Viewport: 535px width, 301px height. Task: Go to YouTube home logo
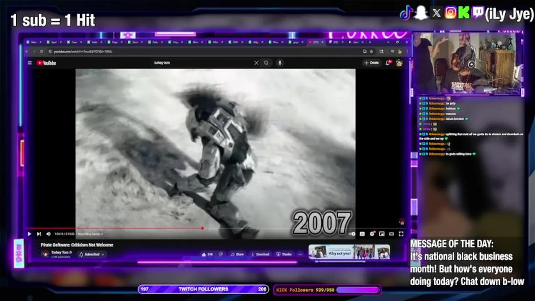(46, 63)
